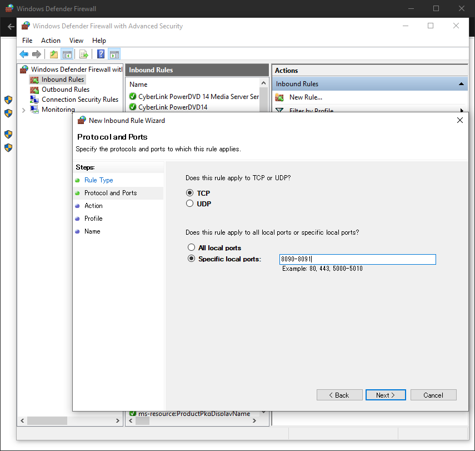This screenshot has height=451, width=475.
Task: Click the tree pane horizontal scrollbar thumb
Action: 47,420
